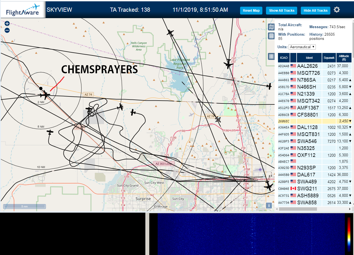
Task: Select the SWG211 aircraft row
Action: point(315,189)
